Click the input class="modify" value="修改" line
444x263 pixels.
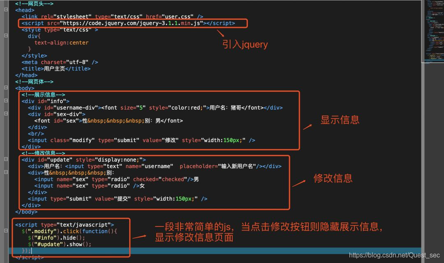pos(141,141)
